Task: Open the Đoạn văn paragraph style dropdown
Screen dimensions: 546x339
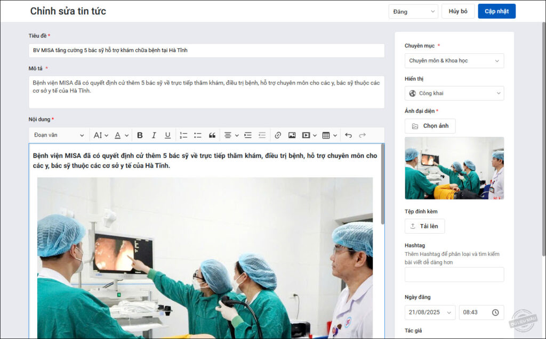Action: [59, 135]
